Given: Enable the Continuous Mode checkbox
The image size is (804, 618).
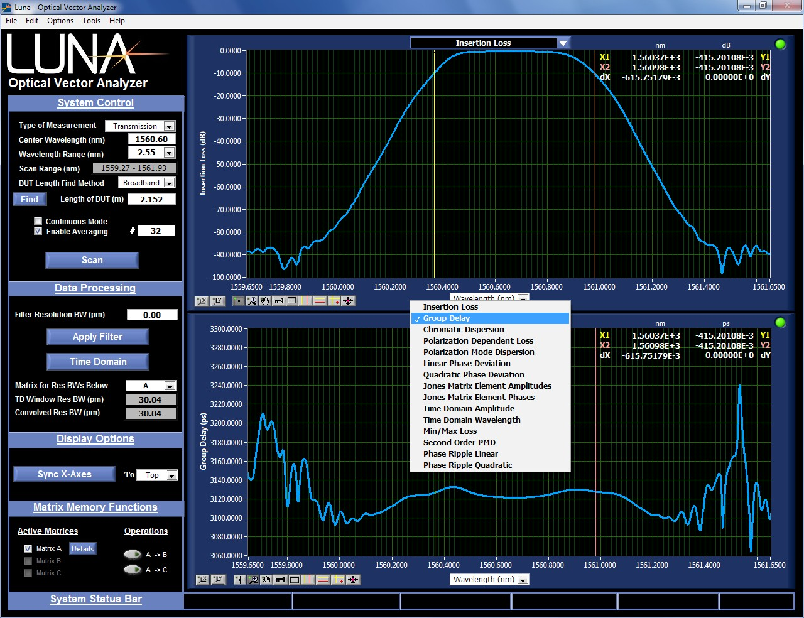Looking at the screenshot, I should [38, 221].
